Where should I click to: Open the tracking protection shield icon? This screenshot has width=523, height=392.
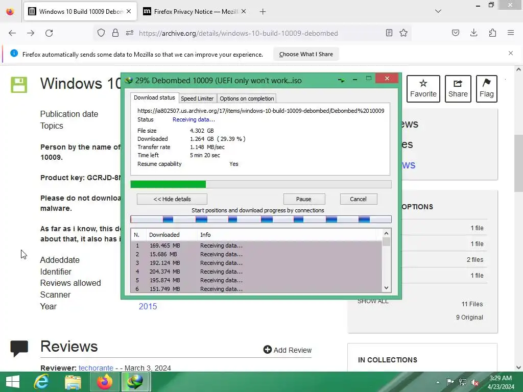pyautogui.click(x=101, y=33)
